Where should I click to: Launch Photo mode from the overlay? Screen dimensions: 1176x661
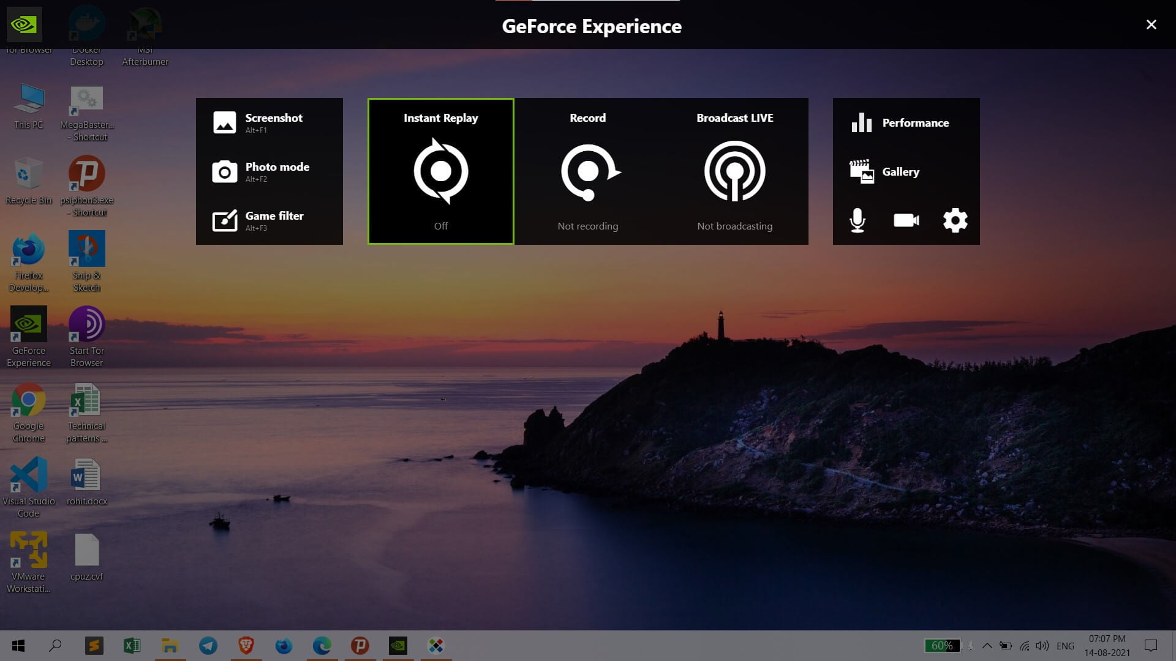pos(269,171)
